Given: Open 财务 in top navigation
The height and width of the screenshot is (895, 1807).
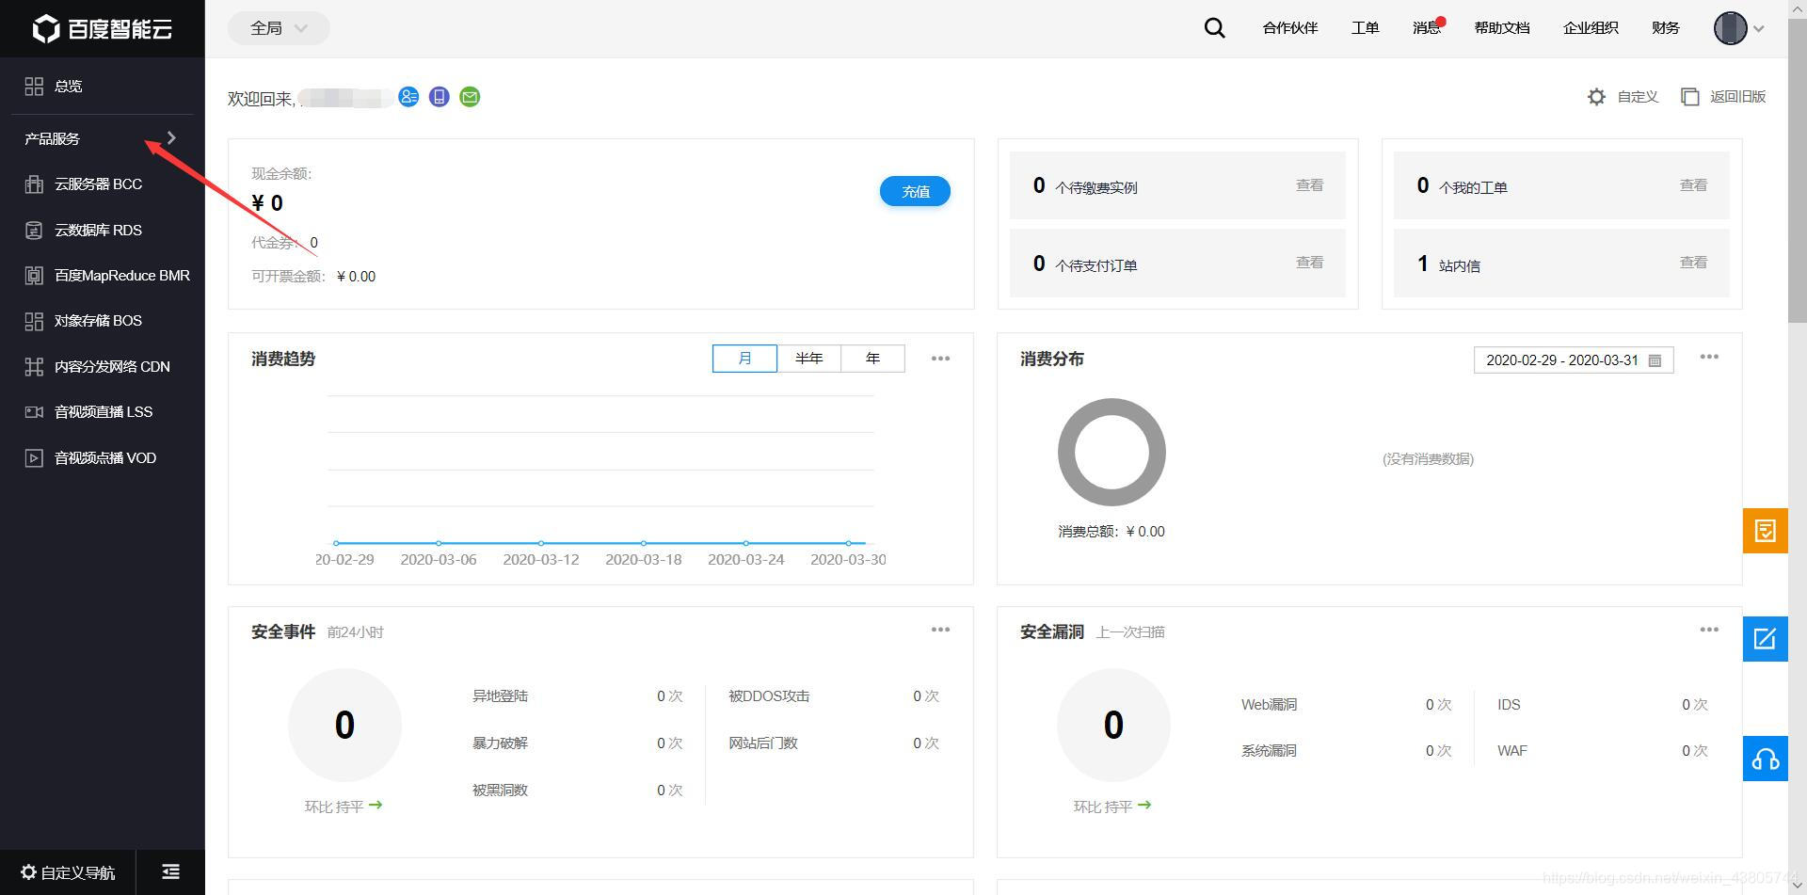Looking at the screenshot, I should pos(1665,28).
